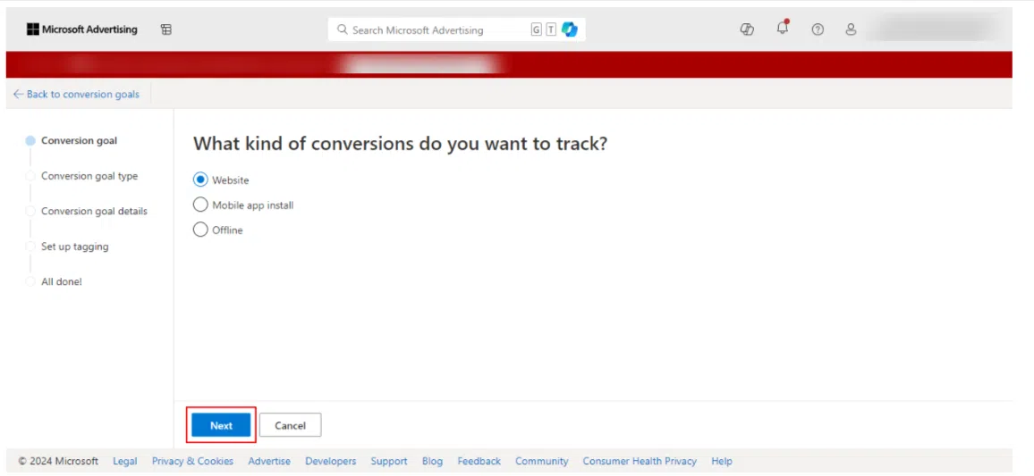Click the search magnifier icon
Image resolution: width=1034 pixels, height=476 pixels.
343,29
